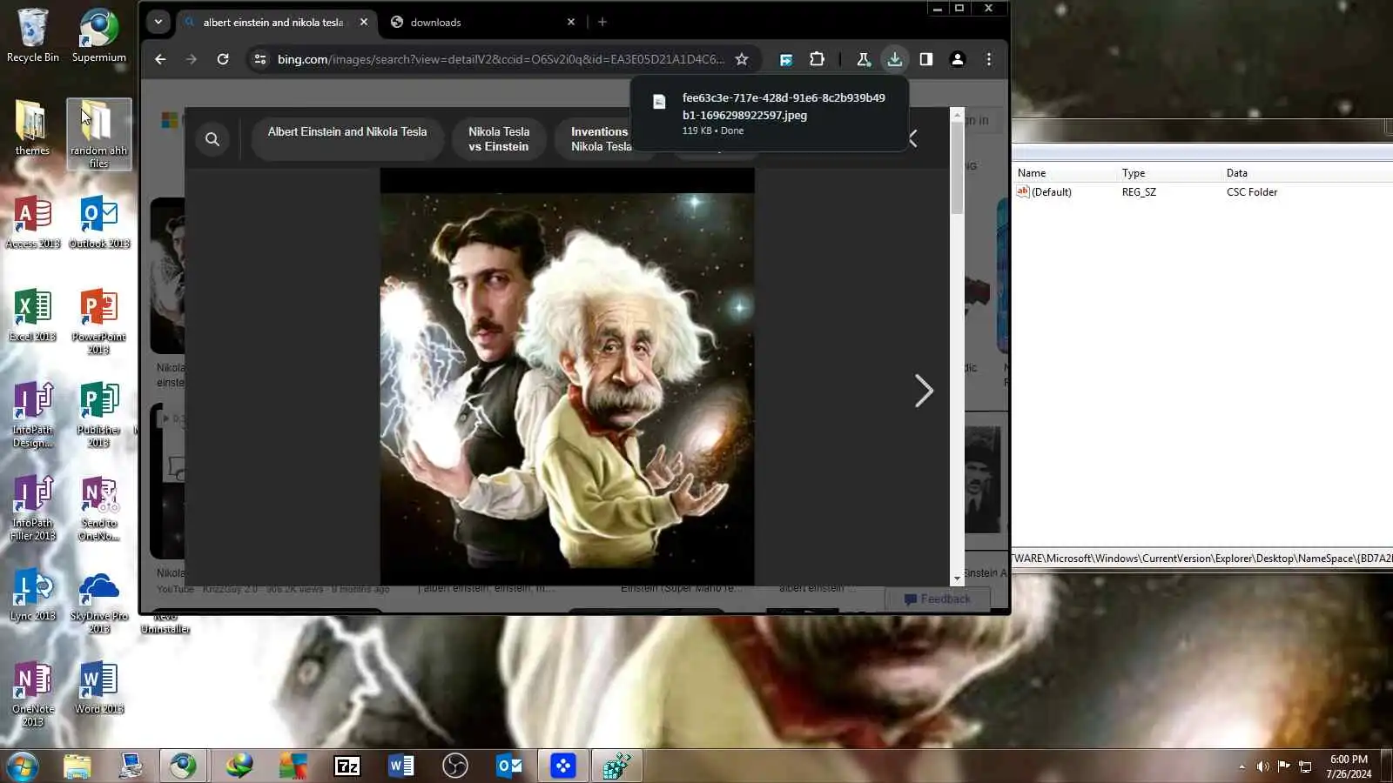Screen dimensions: 1393x783
Task: Open 7-Zip from the taskbar
Action: (x=347, y=766)
